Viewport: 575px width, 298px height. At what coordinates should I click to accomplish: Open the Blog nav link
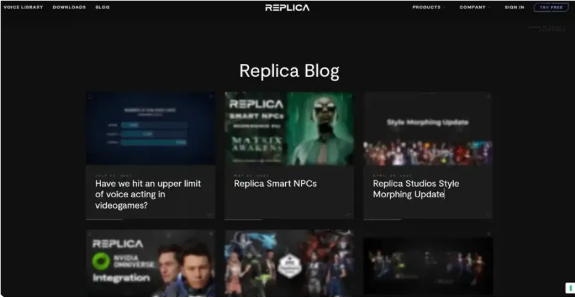pyautogui.click(x=102, y=7)
